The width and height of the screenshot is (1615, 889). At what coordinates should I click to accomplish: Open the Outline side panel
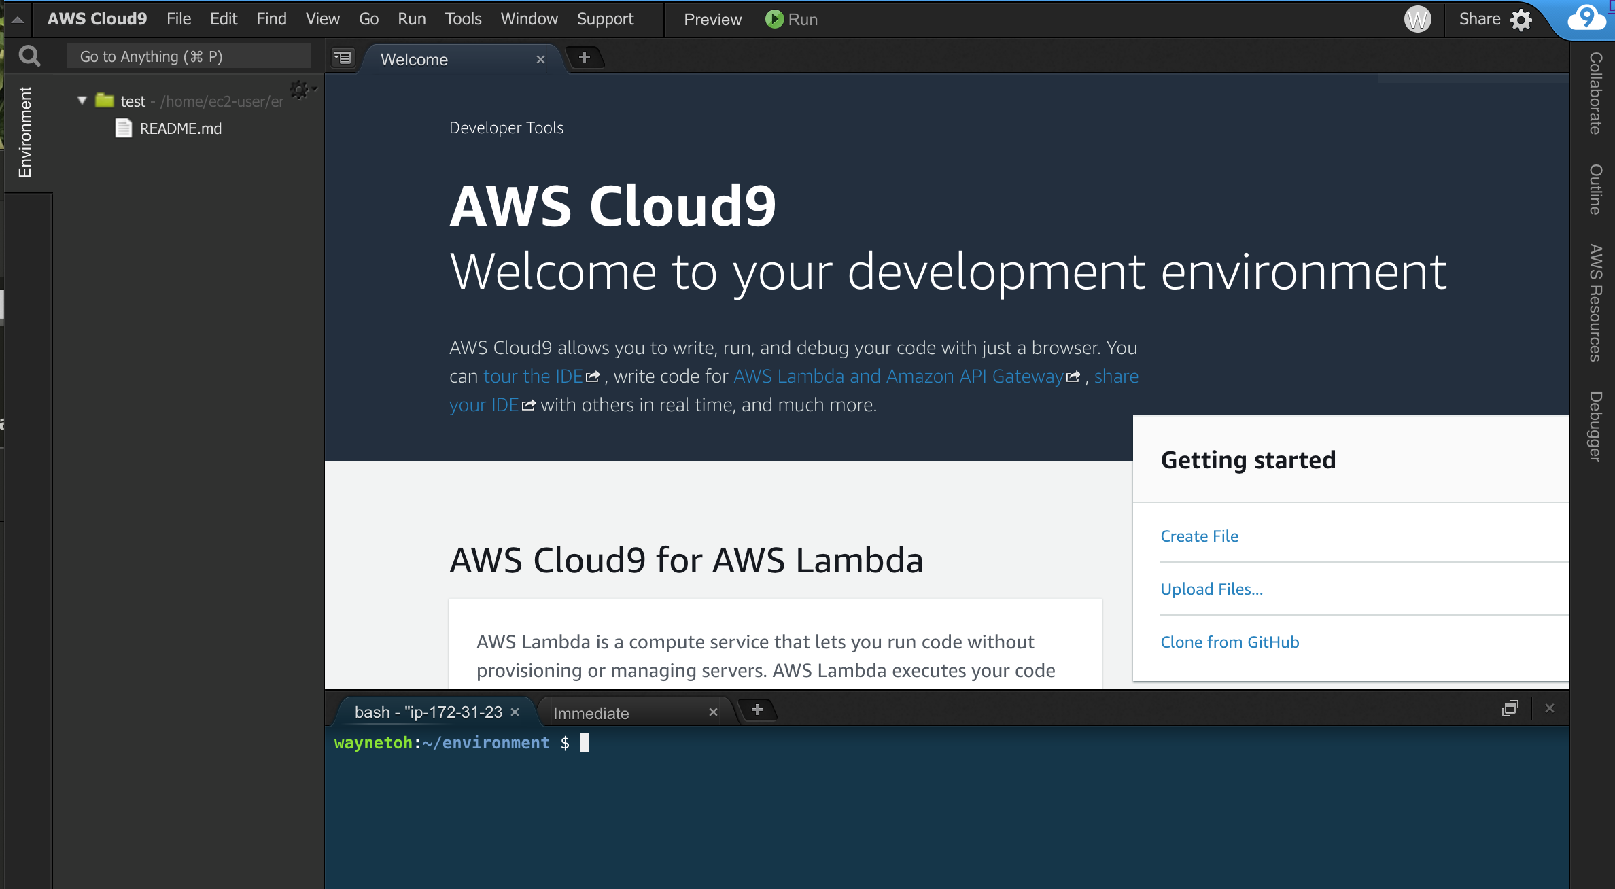(x=1595, y=190)
